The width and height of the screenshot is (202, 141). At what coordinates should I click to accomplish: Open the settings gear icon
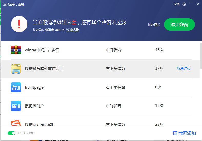[184, 4]
